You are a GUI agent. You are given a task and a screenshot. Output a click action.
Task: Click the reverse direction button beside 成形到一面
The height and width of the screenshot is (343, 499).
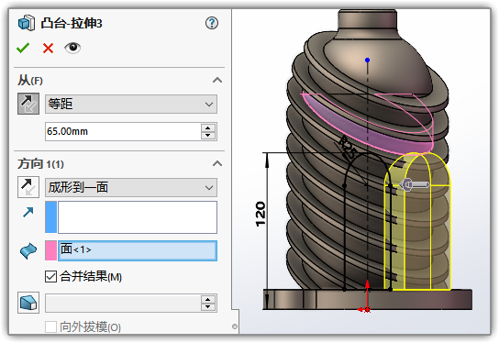(x=28, y=187)
